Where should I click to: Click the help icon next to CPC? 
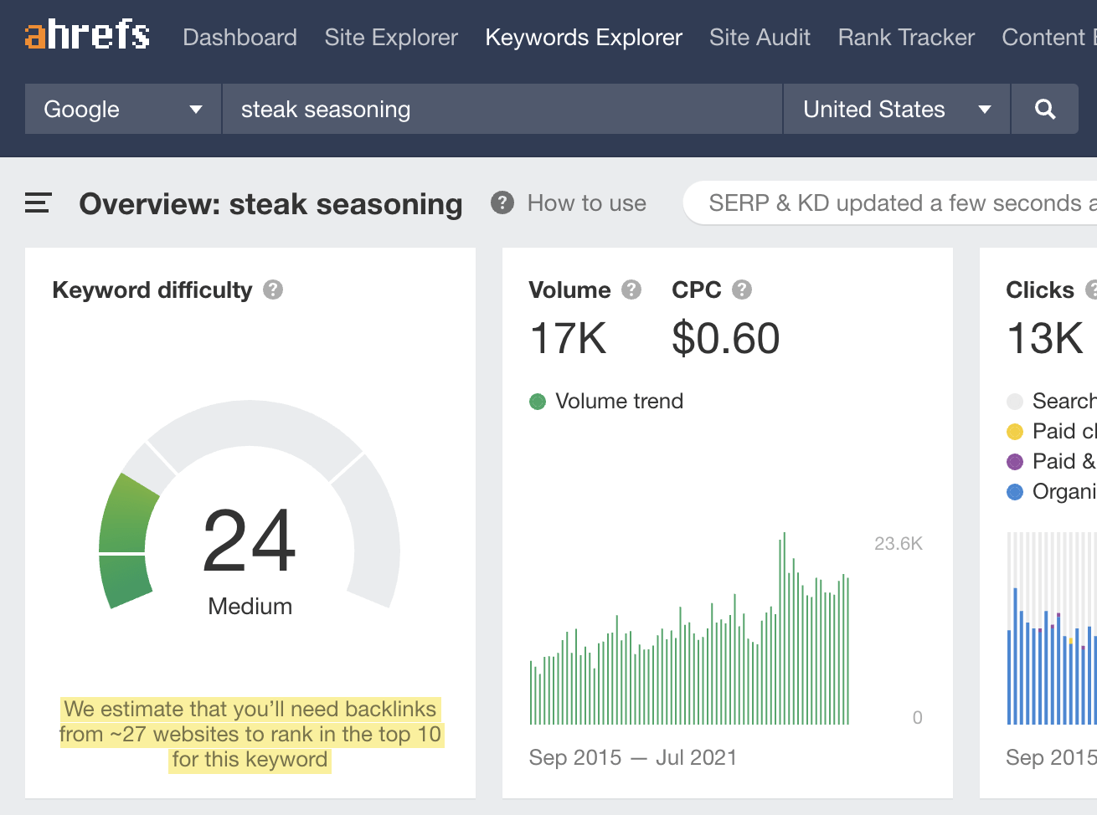point(741,290)
